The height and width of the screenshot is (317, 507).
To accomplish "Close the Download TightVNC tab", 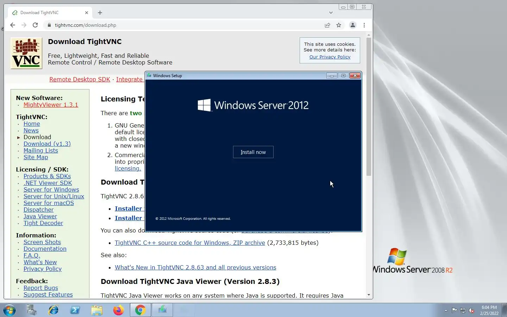I will pyautogui.click(x=87, y=13).
